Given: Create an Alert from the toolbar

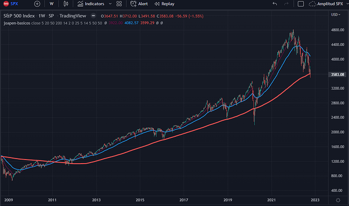Looking at the screenshot, I should 139,4.
